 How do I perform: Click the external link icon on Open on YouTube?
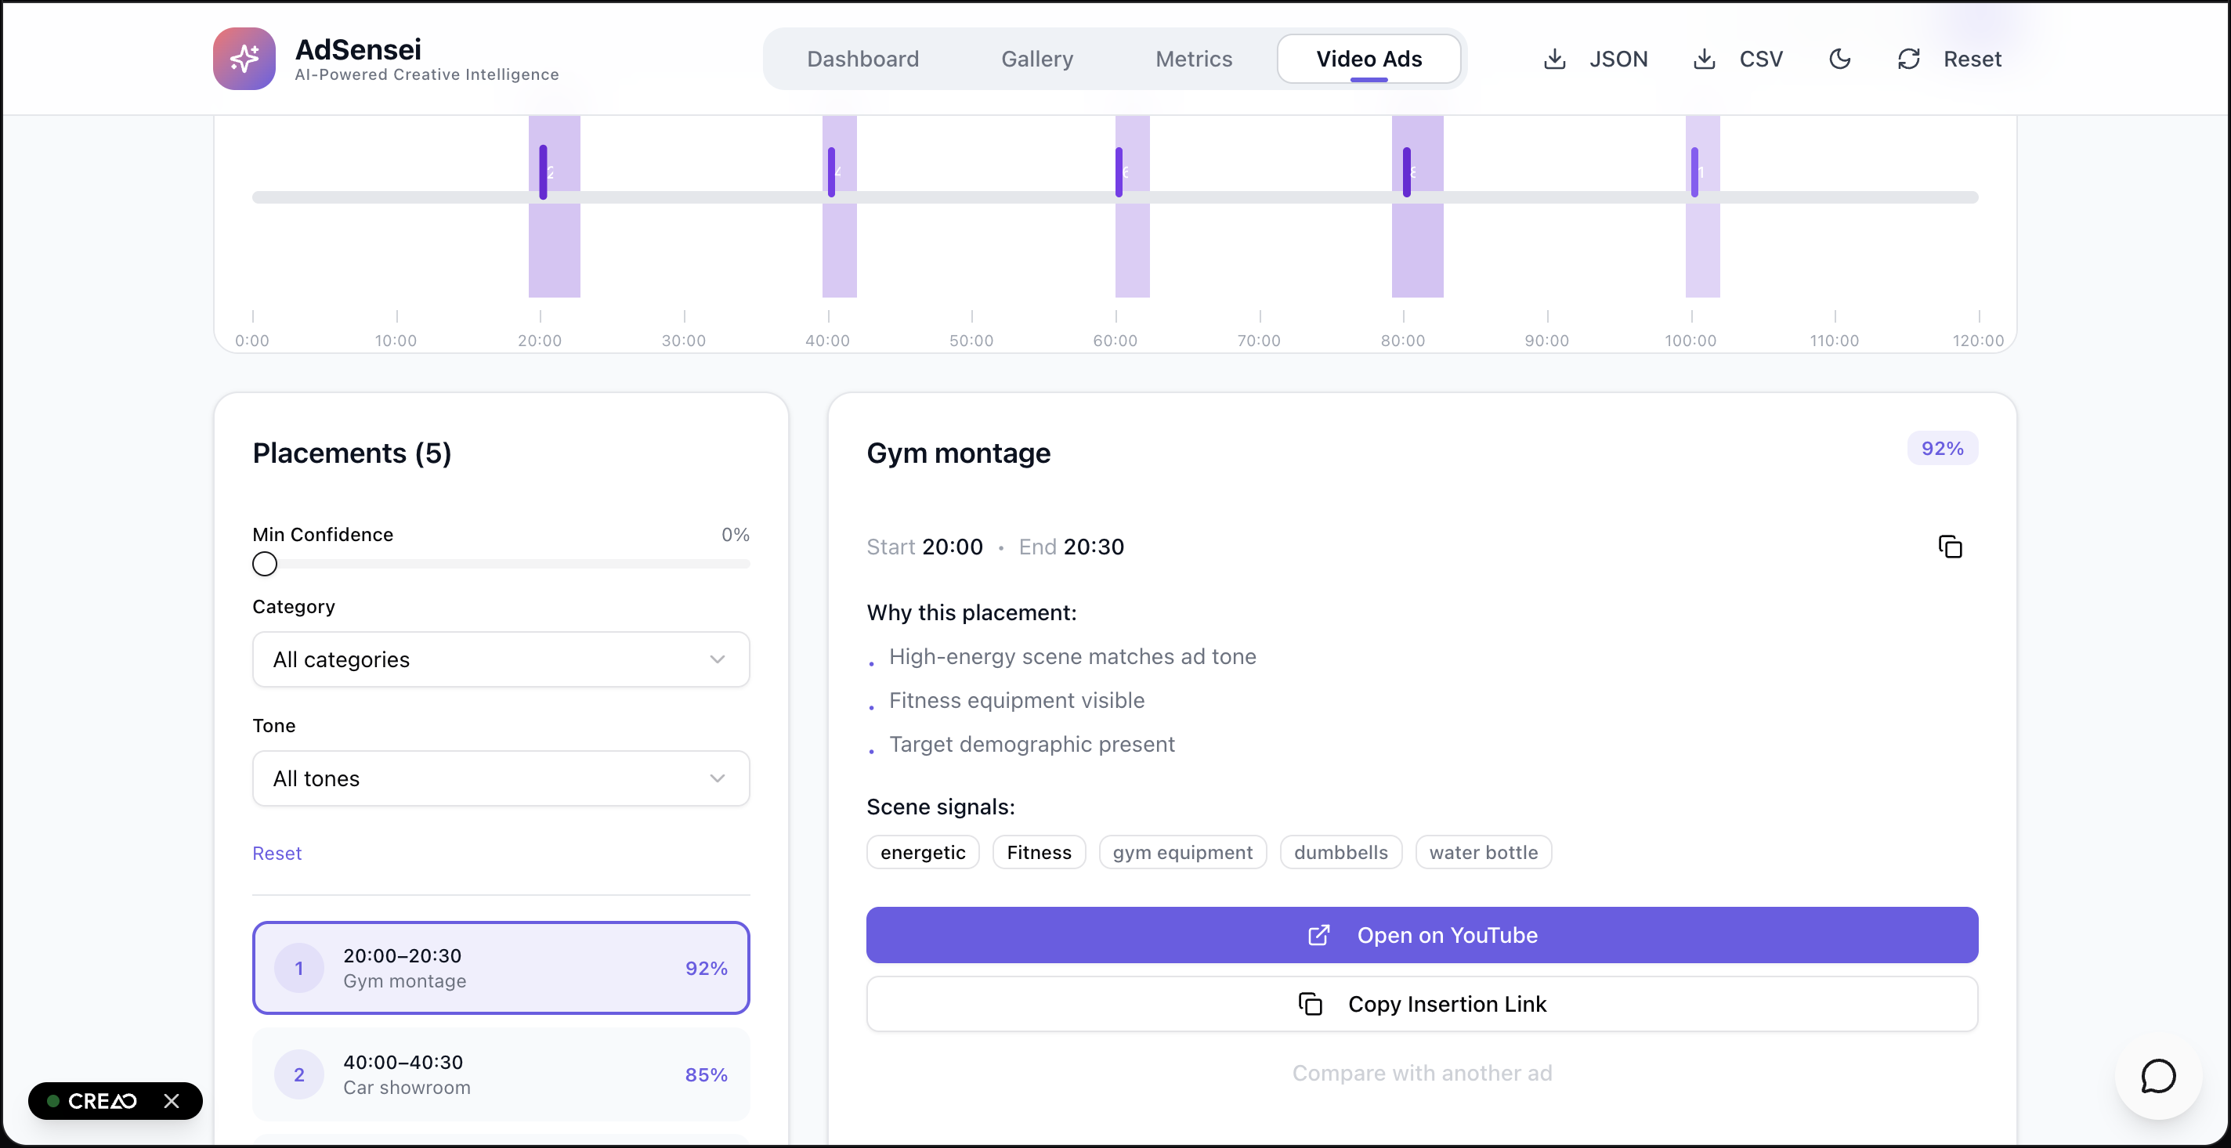(1318, 935)
